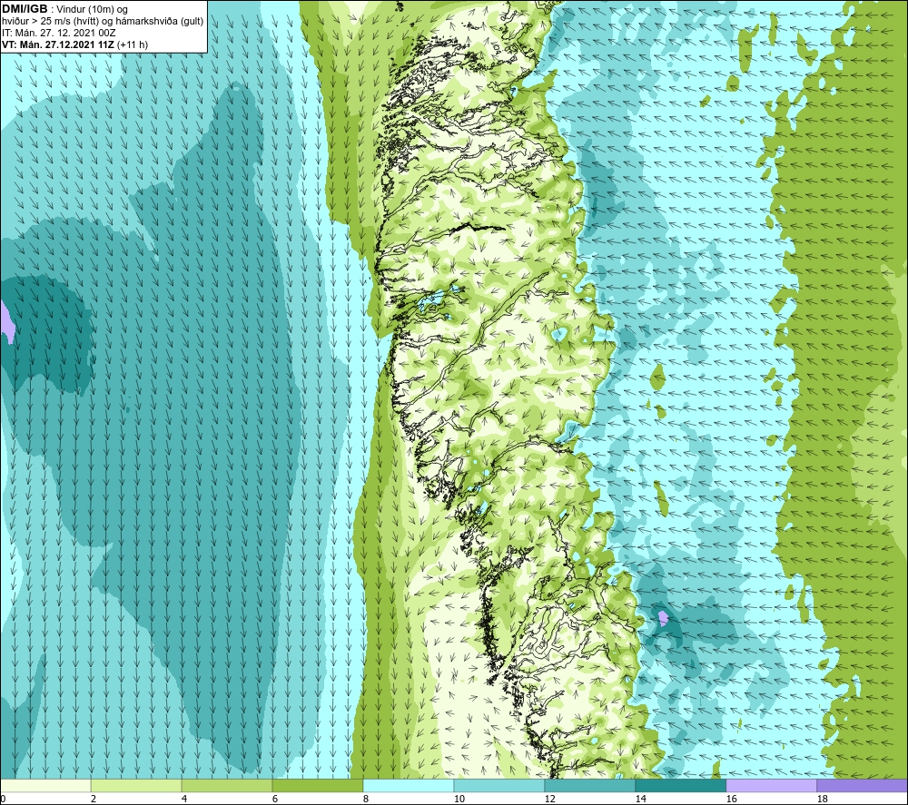
Task: Click the light green 2–4 m/s legend swatch
Action: tap(136, 785)
